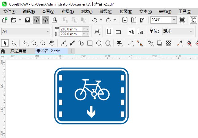Screen dimensions: 198x138
Task: Decrease page height with stepper down arrow
Action: [x=84, y=34]
